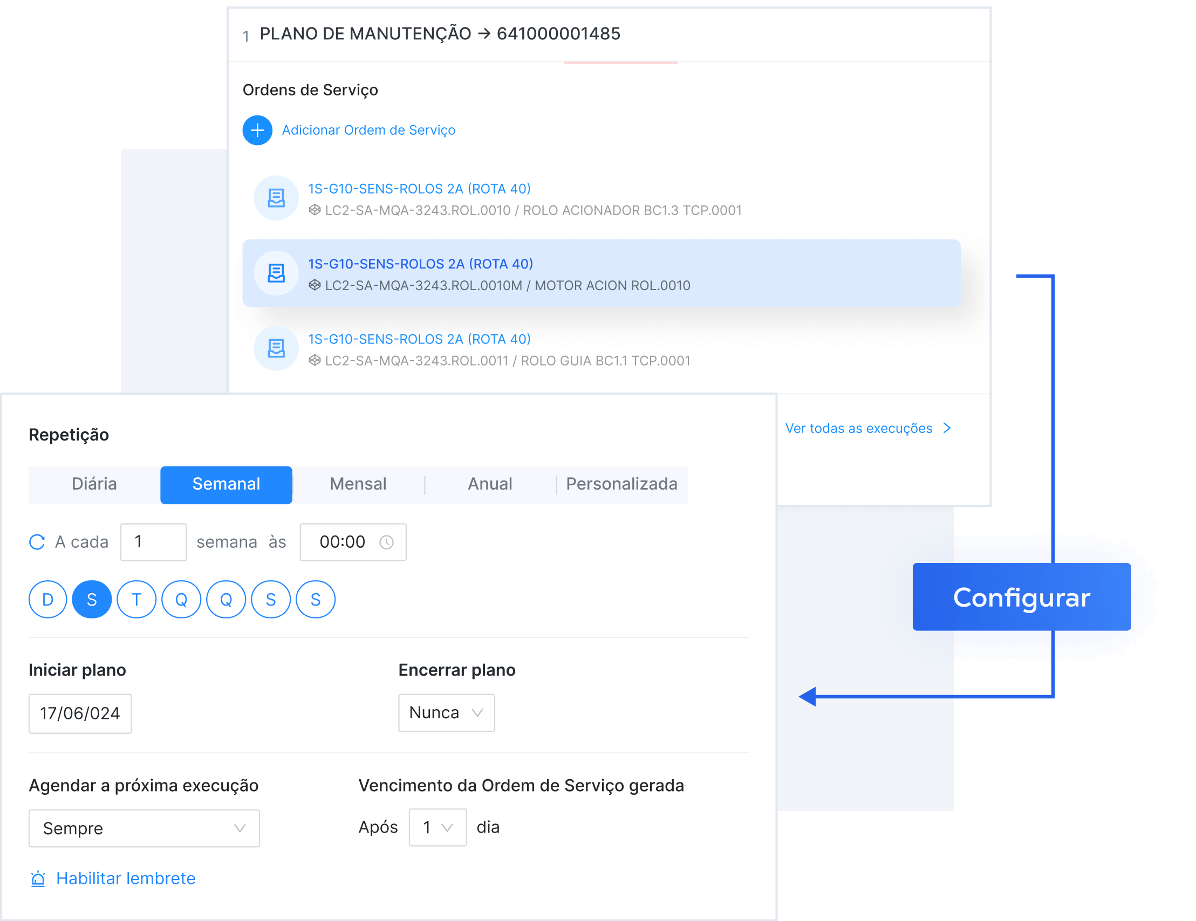Click the blue plus add icon
Screen dimensions: 1196x921
257,130
